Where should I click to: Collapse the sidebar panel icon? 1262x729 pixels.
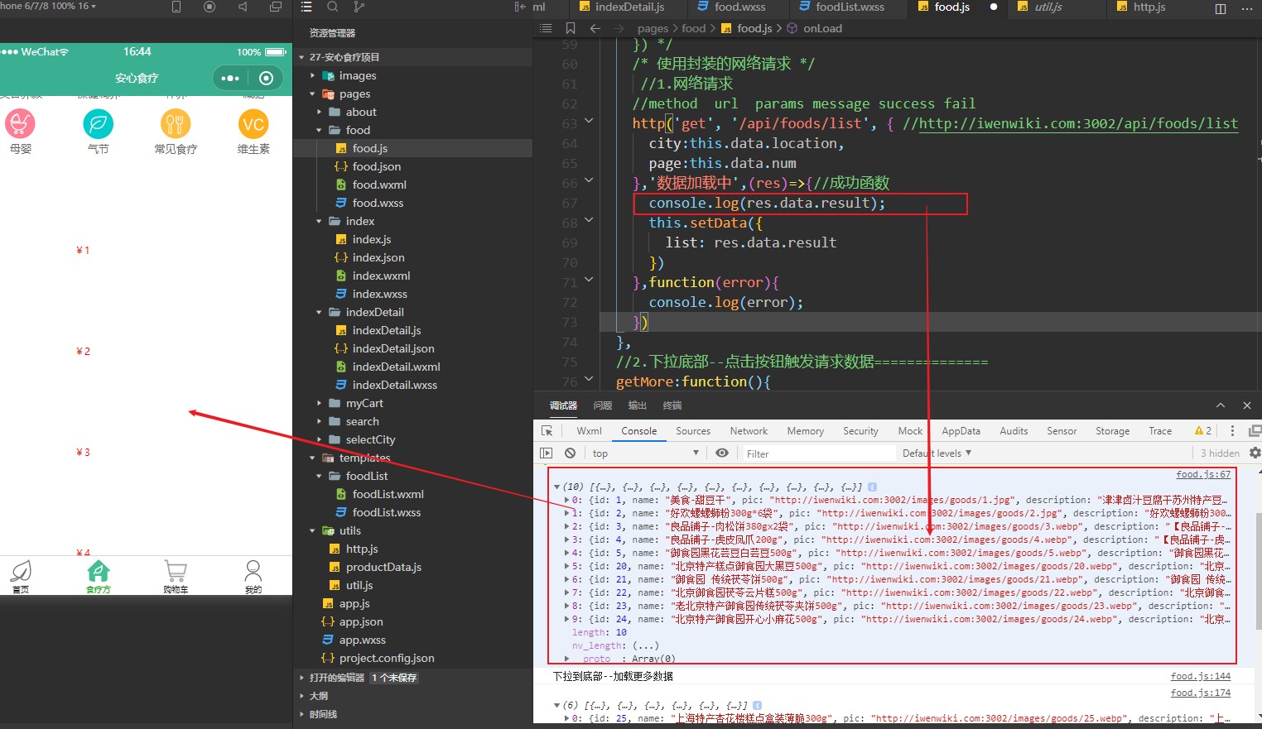point(520,7)
